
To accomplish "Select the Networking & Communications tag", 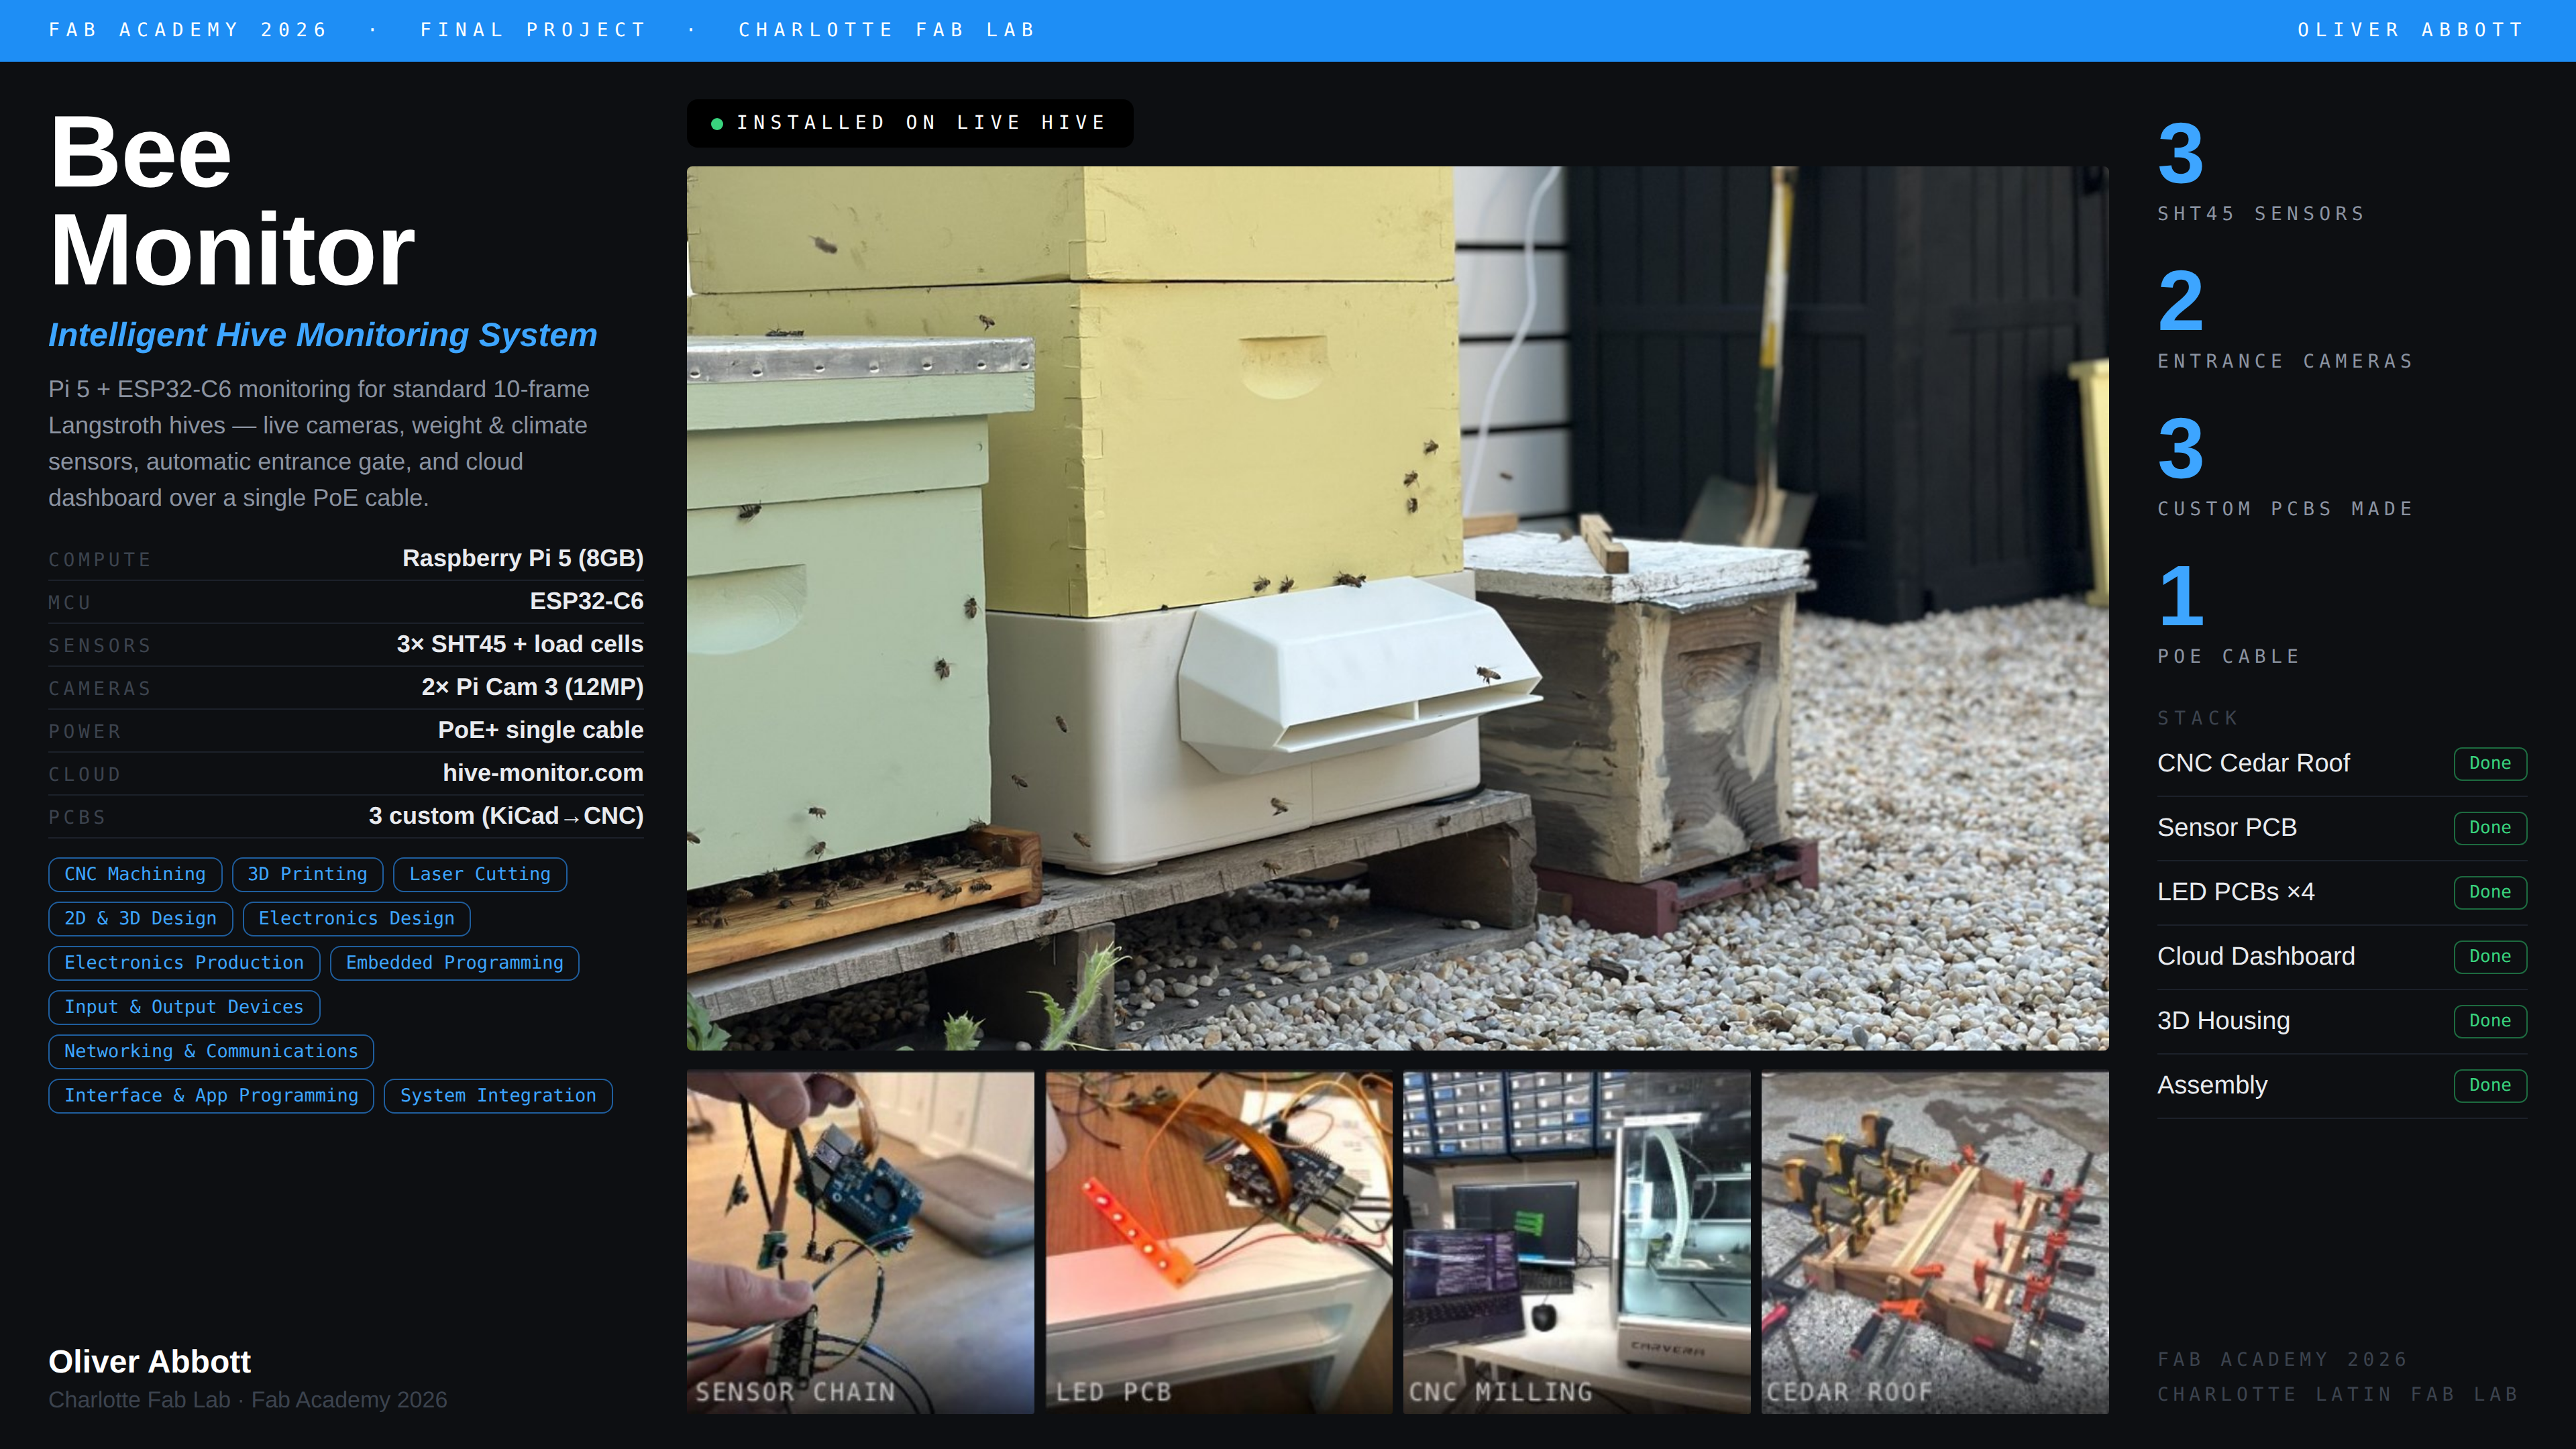I will coord(211,1051).
